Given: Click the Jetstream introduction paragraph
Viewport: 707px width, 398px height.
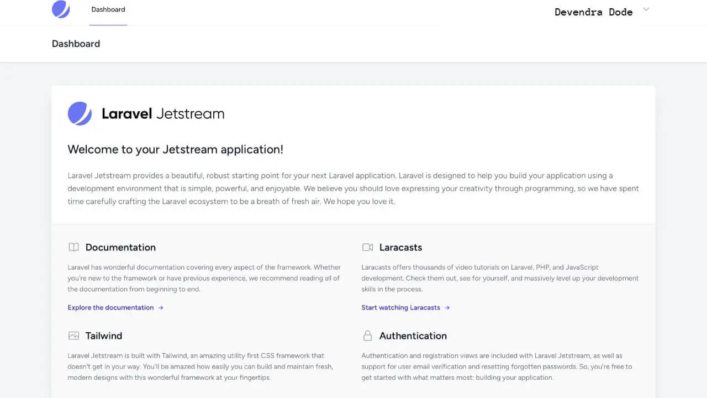Looking at the screenshot, I should [353, 188].
